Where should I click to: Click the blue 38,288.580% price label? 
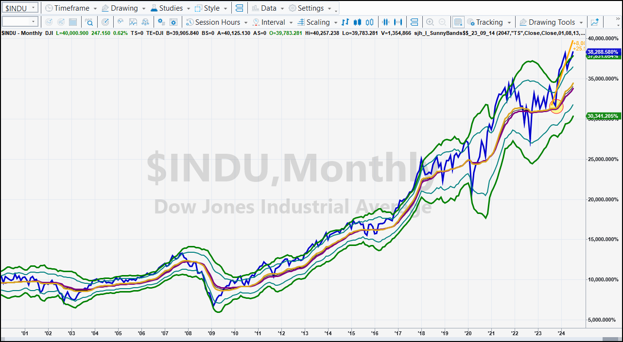[x=603, y=51]
